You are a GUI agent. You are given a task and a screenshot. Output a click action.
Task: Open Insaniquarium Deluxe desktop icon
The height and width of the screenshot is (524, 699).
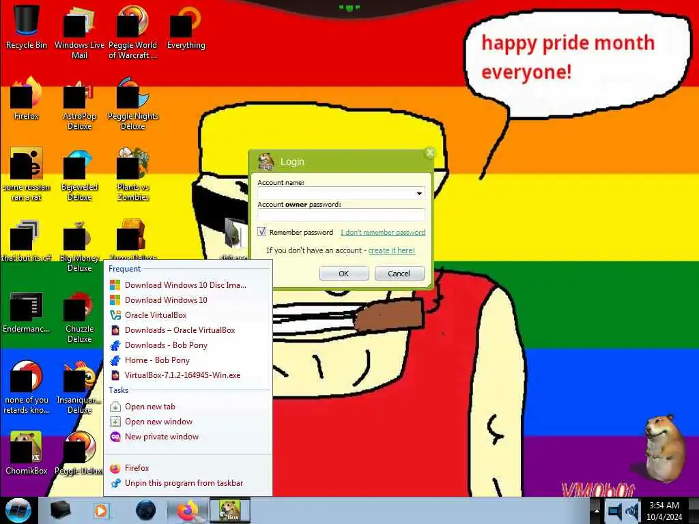tap(79, 387)
